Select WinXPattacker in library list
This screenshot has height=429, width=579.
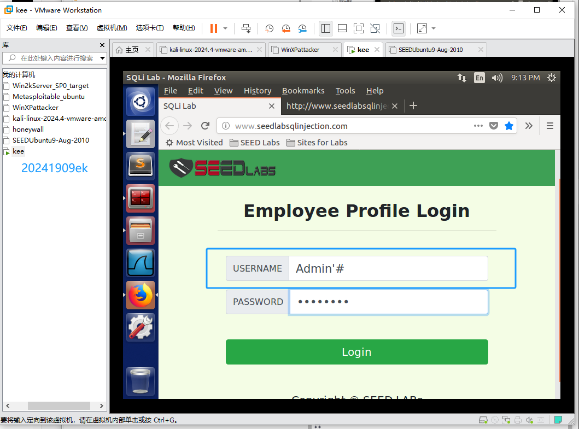coord(36,108)
